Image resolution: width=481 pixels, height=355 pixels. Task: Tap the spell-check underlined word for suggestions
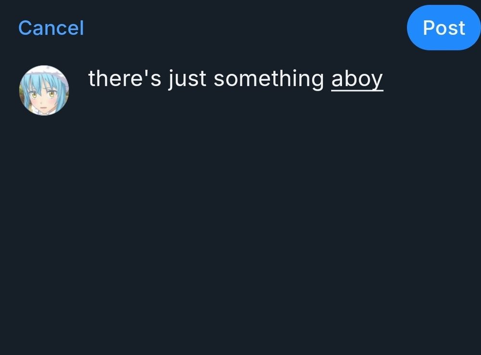[x=357, y=78]
